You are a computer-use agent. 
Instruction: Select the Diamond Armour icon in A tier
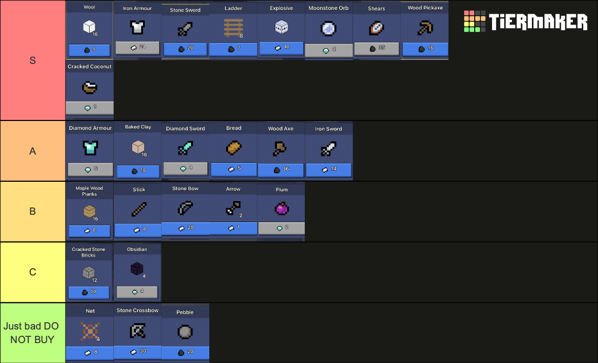click(x=89, y=148)
